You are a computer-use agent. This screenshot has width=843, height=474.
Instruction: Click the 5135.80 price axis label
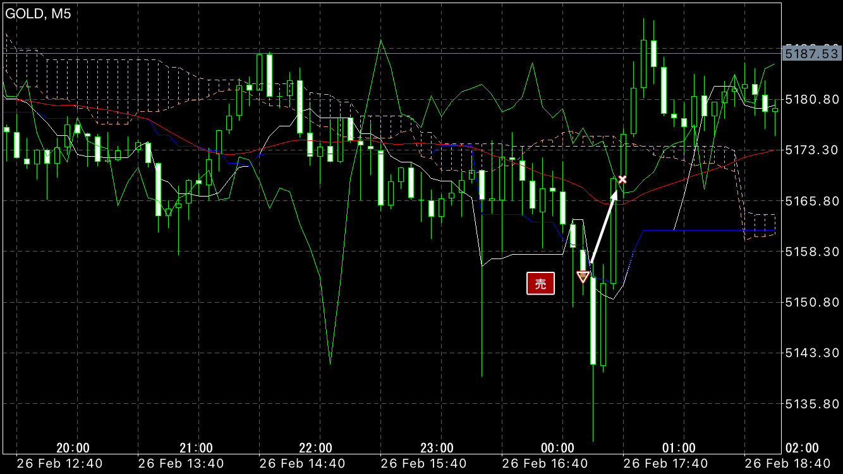click(811, 403)
